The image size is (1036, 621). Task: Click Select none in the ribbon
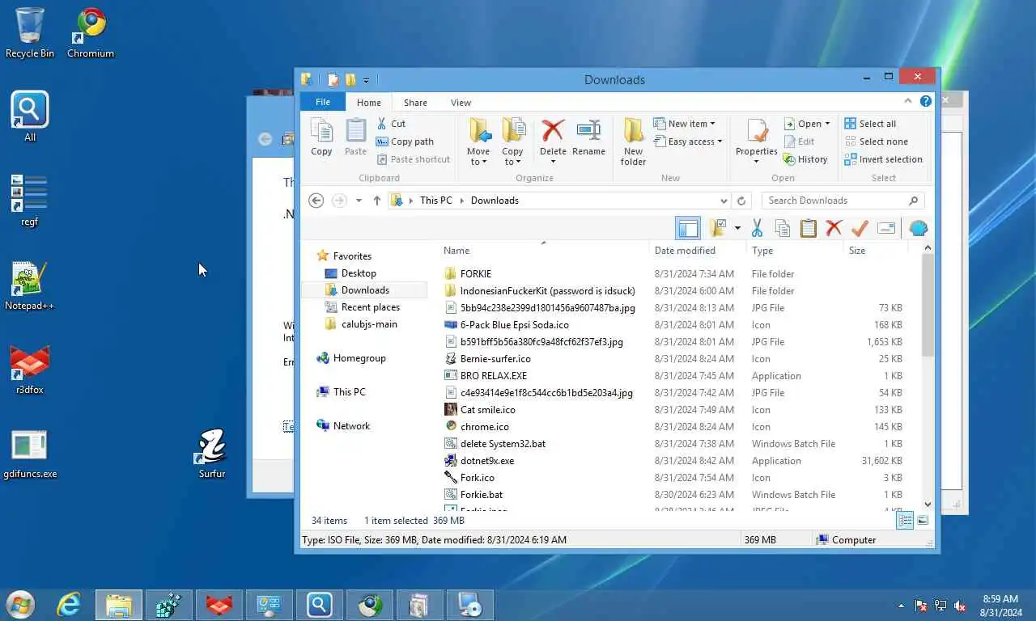[x=876, y=142]
